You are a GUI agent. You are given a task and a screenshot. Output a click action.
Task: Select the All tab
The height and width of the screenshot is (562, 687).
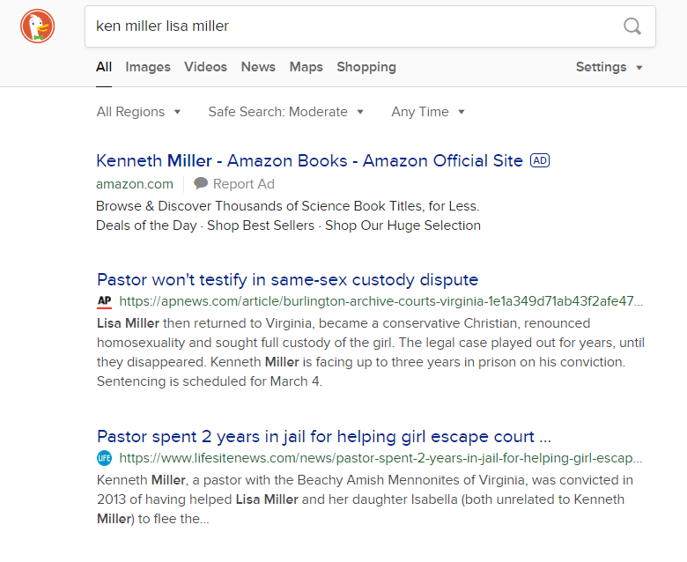tap(104, 67)
